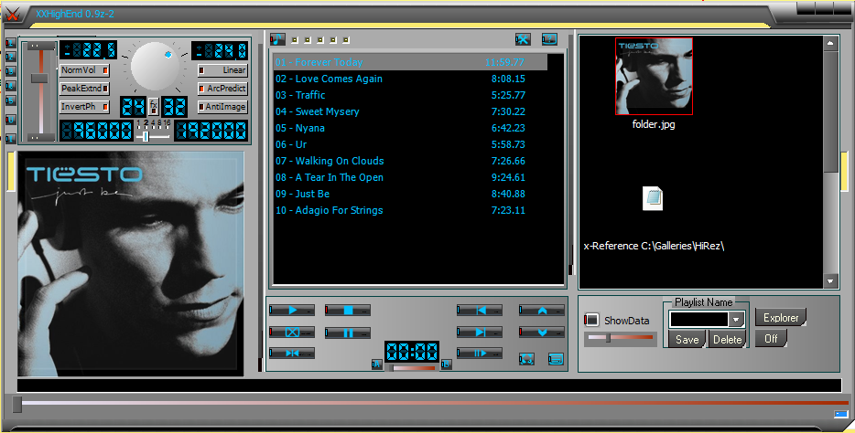This screenshot has height=433, width=855.
Task: Toggle InvertPh option
Action: 84,107
